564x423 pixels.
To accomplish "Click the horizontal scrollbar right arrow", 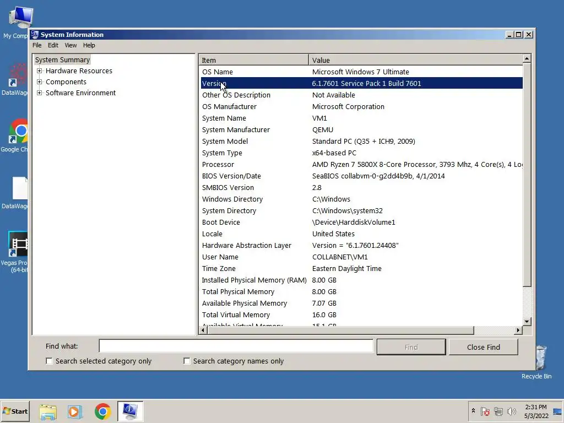I will 518,330.
